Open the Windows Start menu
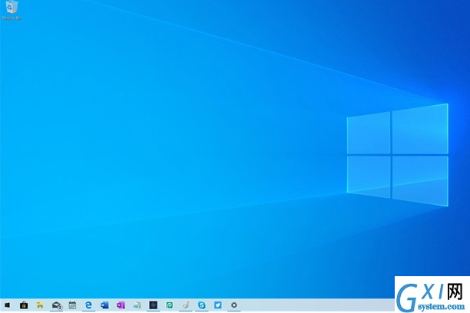Image resolution: width=470 pixels, height=313 pixels. (x=7, y=305)
